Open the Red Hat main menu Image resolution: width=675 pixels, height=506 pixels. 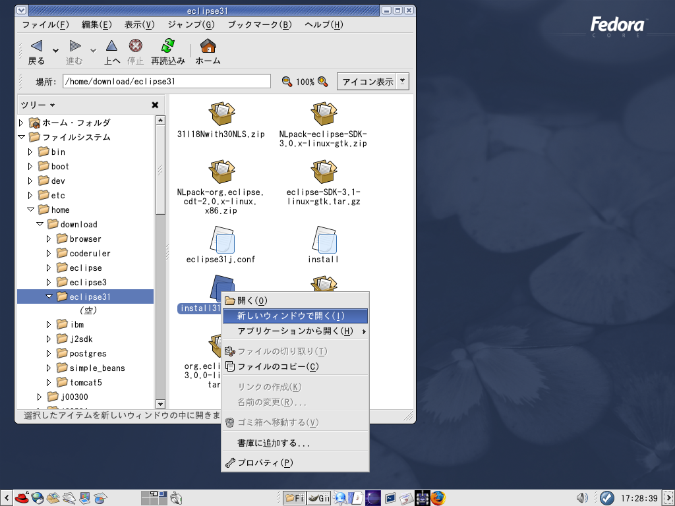22,498
